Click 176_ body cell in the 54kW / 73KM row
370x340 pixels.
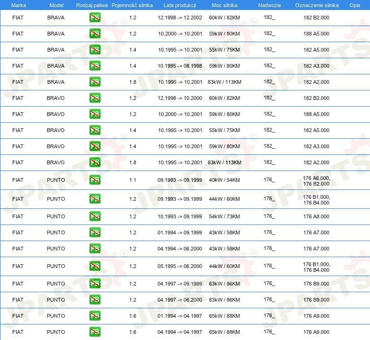269,216
